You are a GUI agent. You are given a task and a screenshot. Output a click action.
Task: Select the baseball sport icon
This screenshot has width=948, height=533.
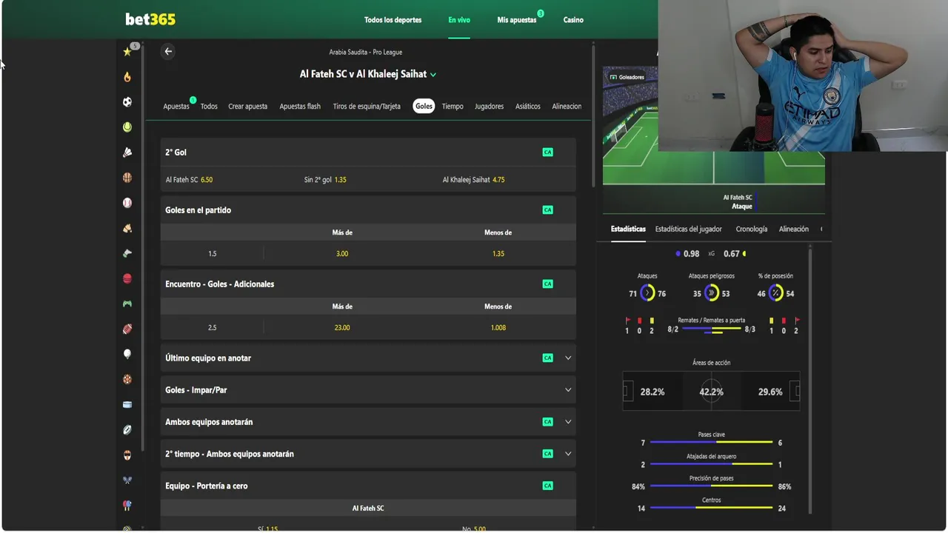click(x=127, y=203)
